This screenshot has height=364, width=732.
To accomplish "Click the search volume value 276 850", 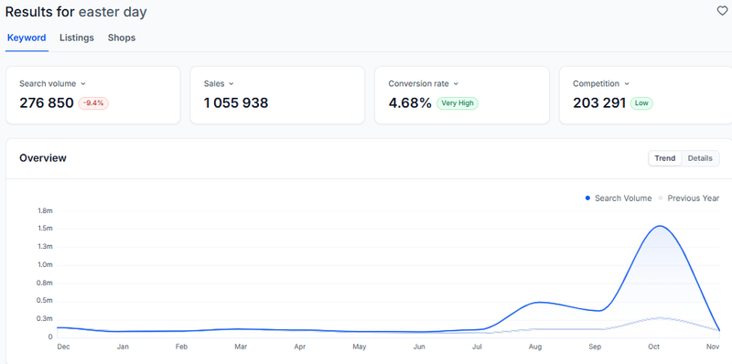I will pyautogui.click(x=47, y=103).
